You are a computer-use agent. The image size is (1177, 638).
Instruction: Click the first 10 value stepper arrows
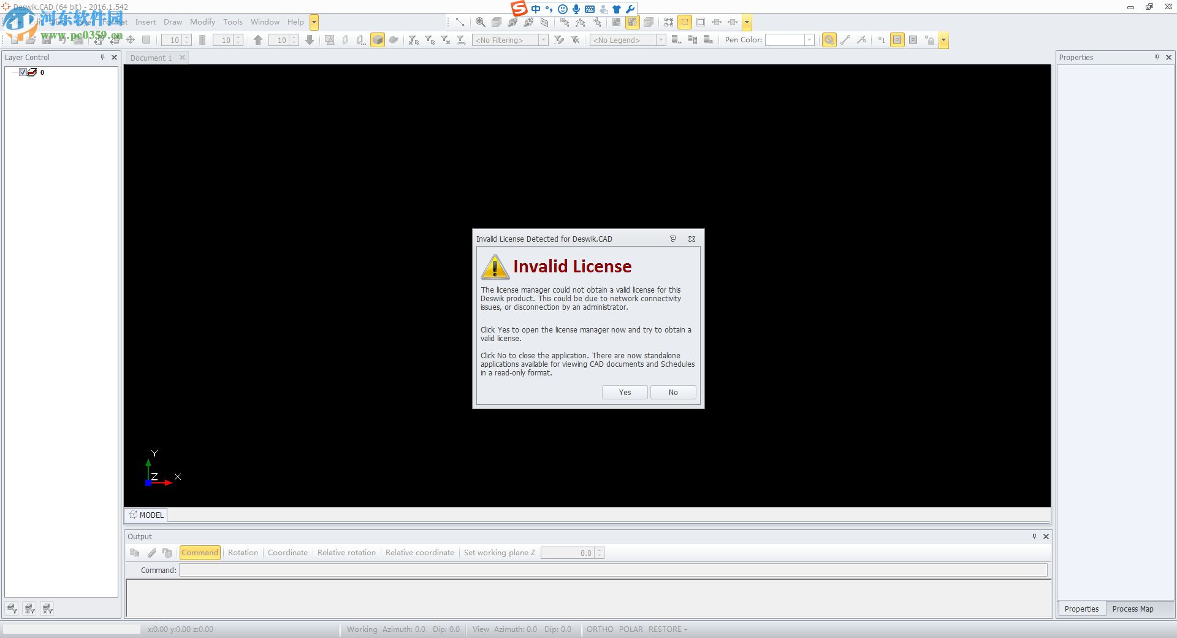click(x=187, y=40)
